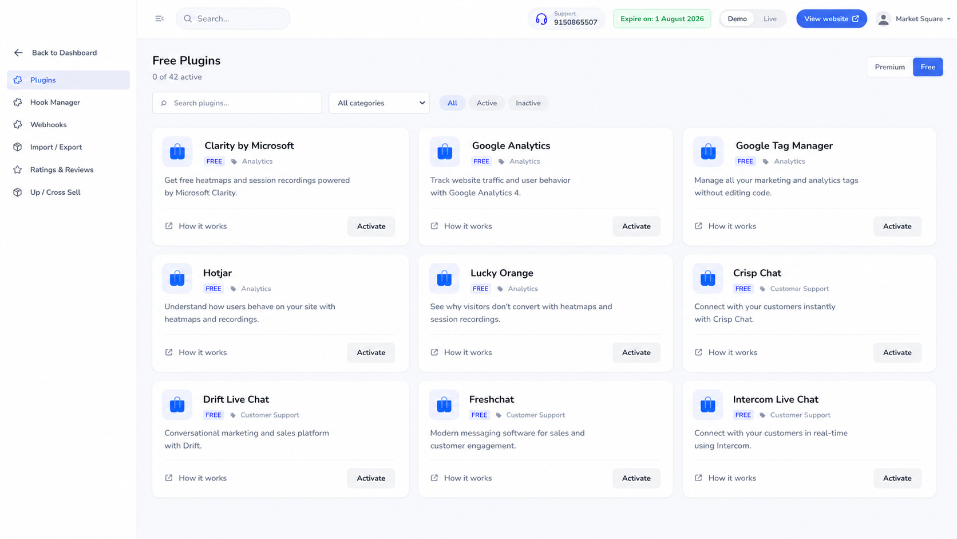The image size is (957, 539).
Task: Click the back arrow icon in sidebar
Action: 18,53
